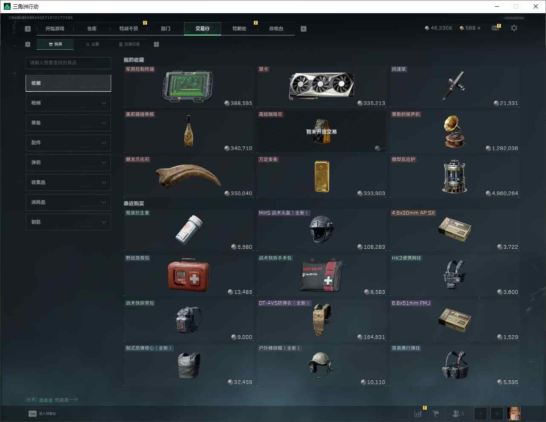Click the empty squad slot beside friends icon
The width and height of the screenshot is (546, 422).
(480, 413)
